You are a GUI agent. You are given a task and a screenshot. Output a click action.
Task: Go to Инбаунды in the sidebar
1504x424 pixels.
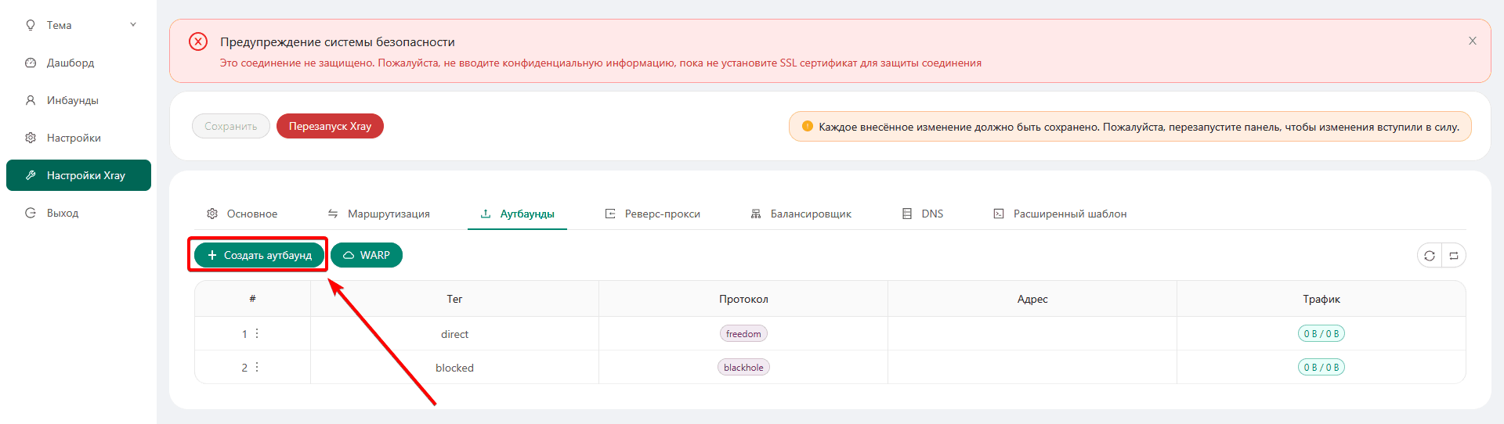click(x=72, y=100)
